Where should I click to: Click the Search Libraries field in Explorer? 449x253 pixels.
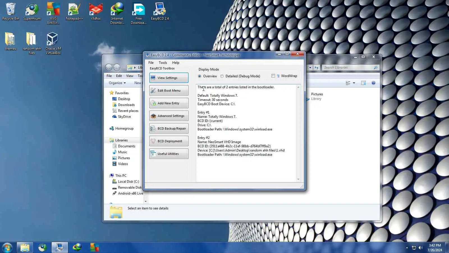pyautogui.click(x=351, y=67)
